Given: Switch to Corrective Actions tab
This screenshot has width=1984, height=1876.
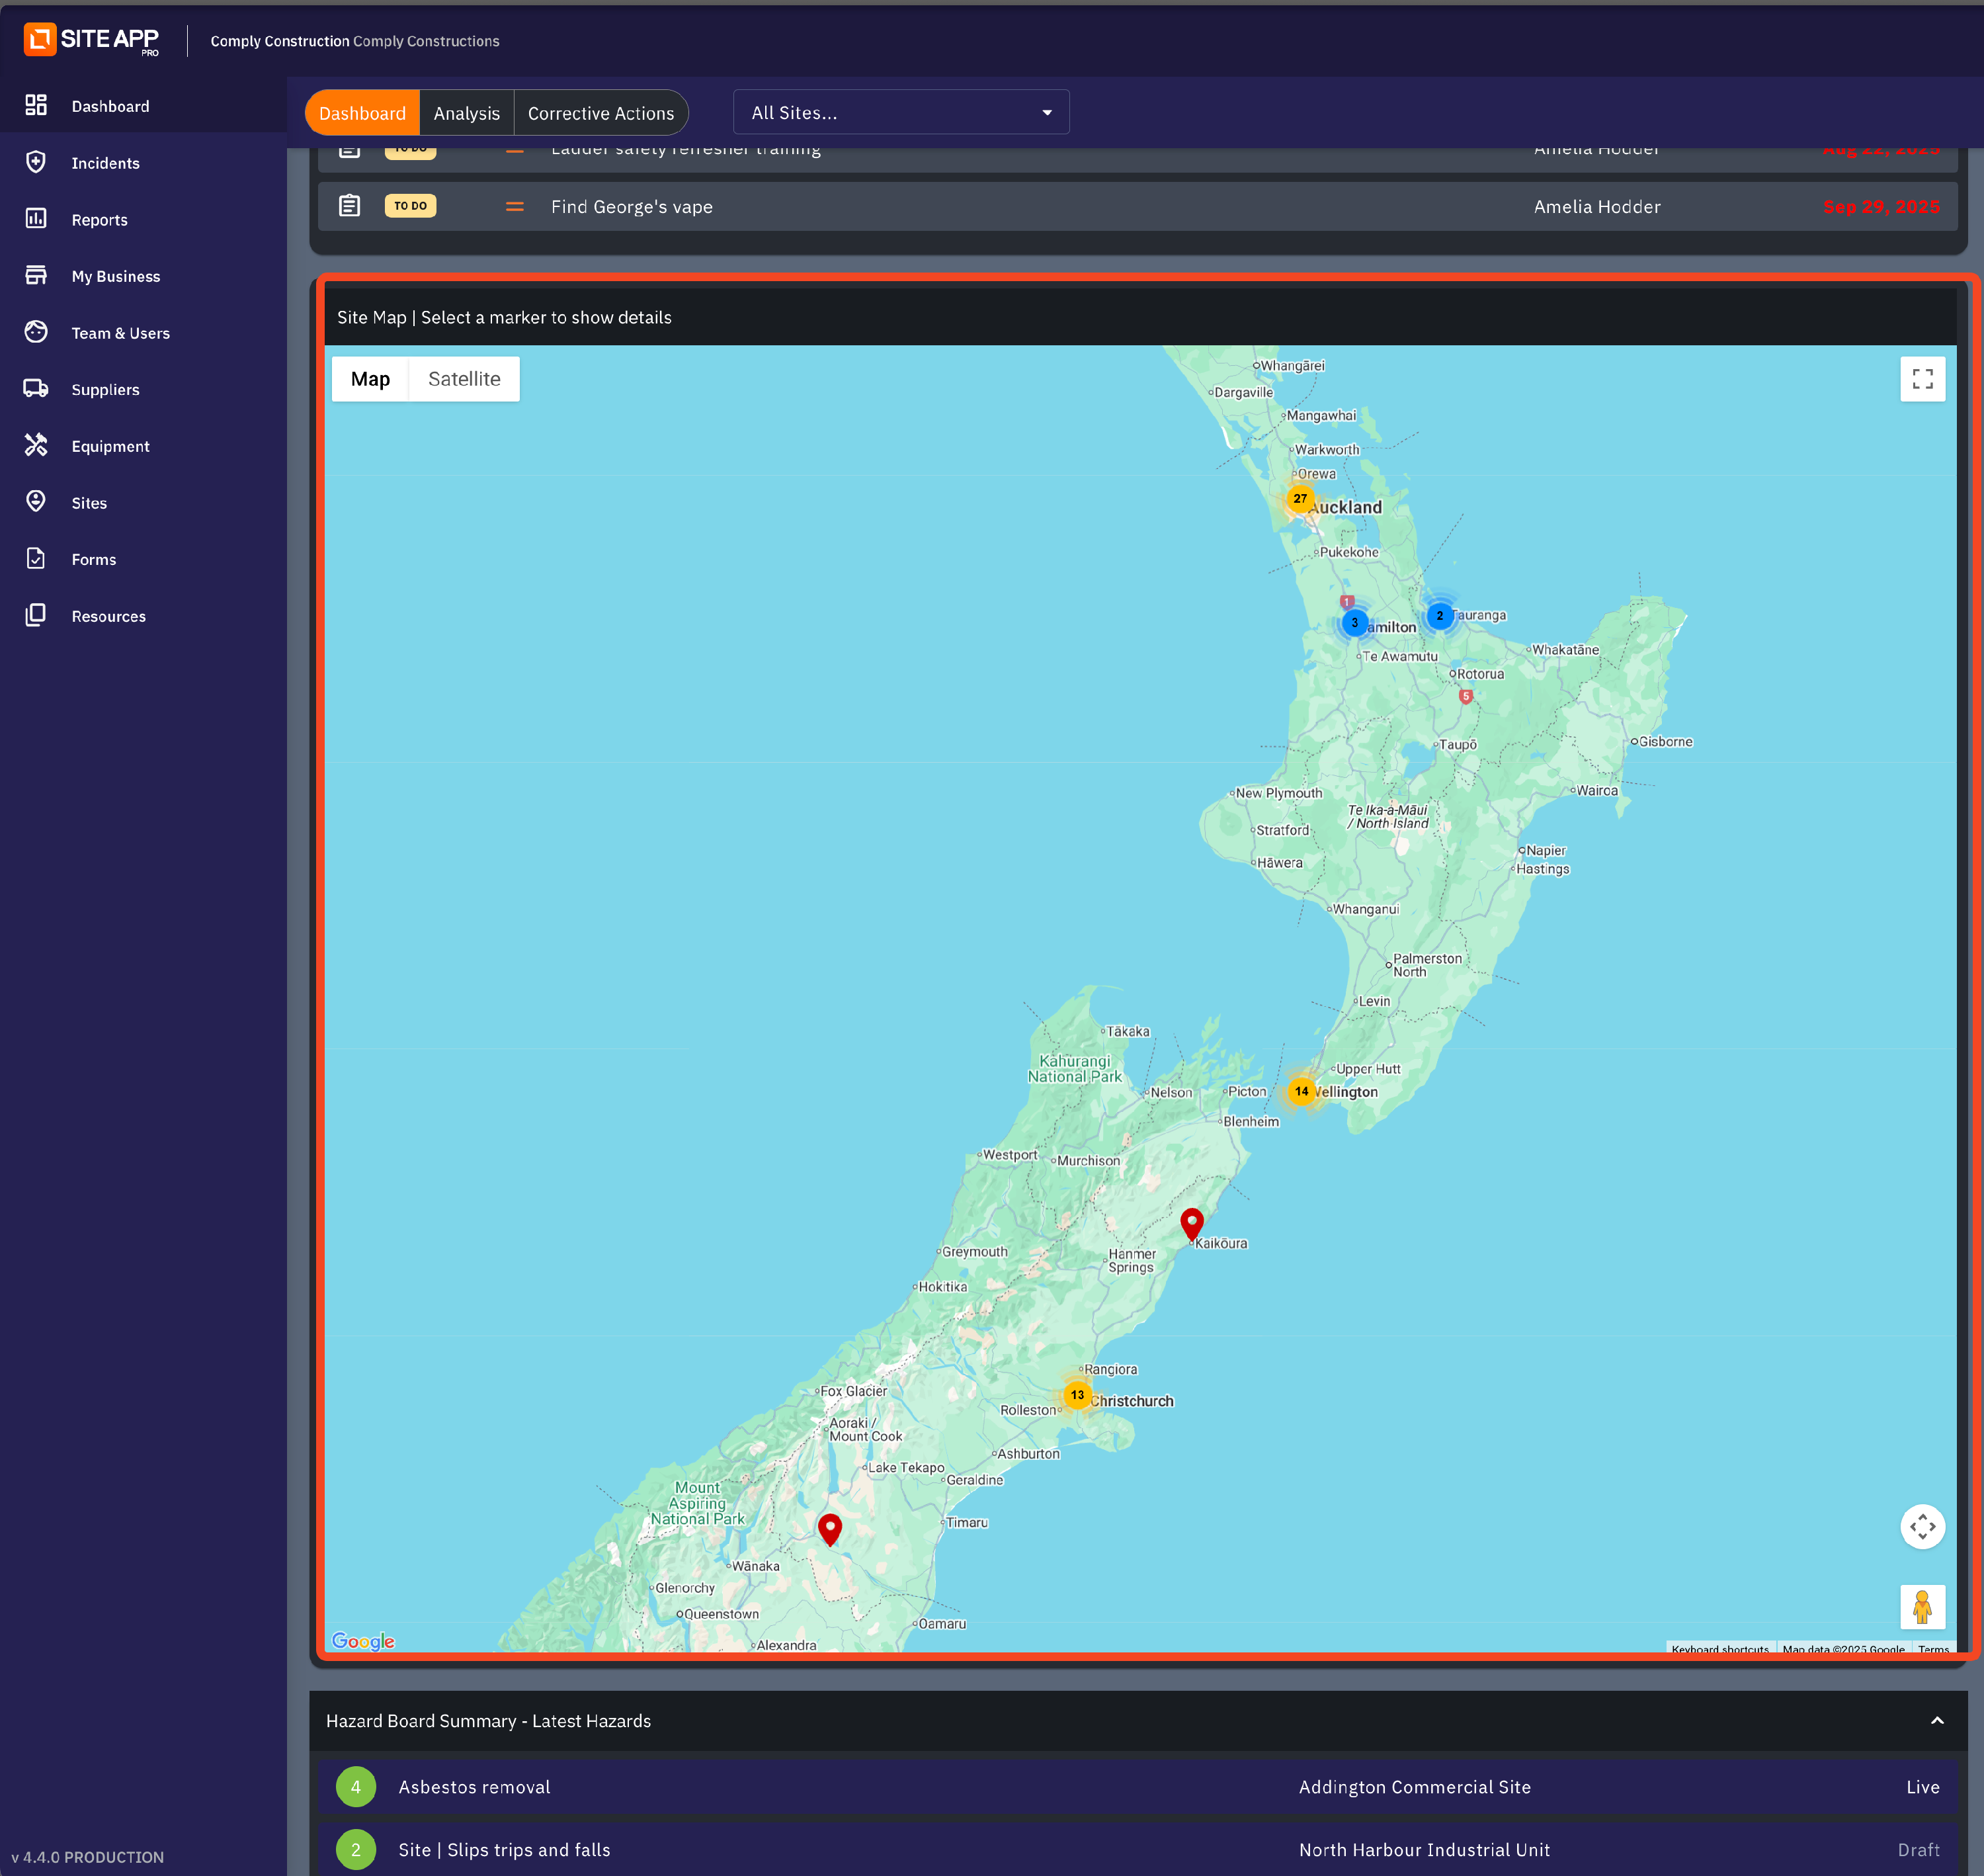Looking at the screenshot, I should point(600,113).
